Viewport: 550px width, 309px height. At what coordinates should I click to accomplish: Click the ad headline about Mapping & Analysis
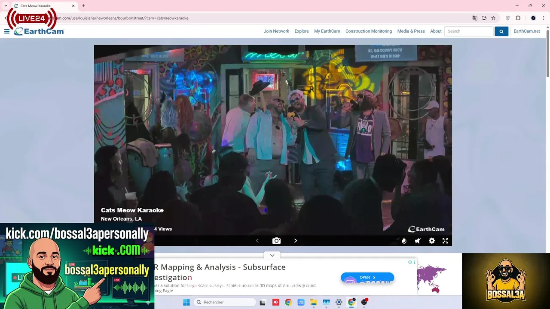(x=220, y=272)
